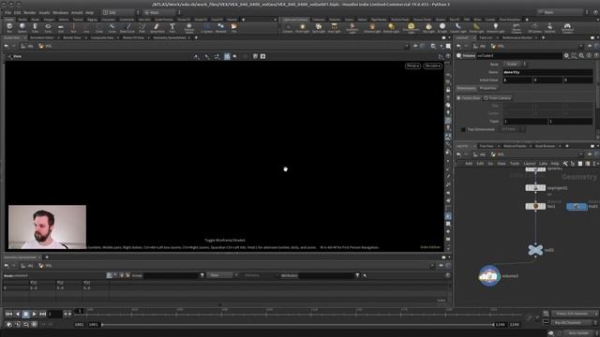The height and width of the screenshot is (337, 600).
Task: Jump to first frame button
Action: click(x=8, y=315)
